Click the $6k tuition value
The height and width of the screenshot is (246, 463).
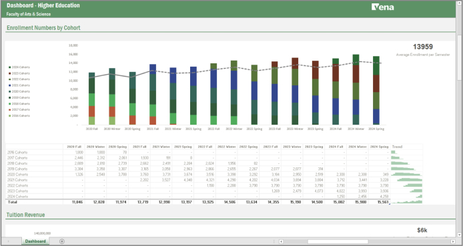tap(422, 230)
